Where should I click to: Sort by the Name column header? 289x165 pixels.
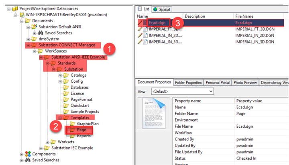[x=159, y=16]
